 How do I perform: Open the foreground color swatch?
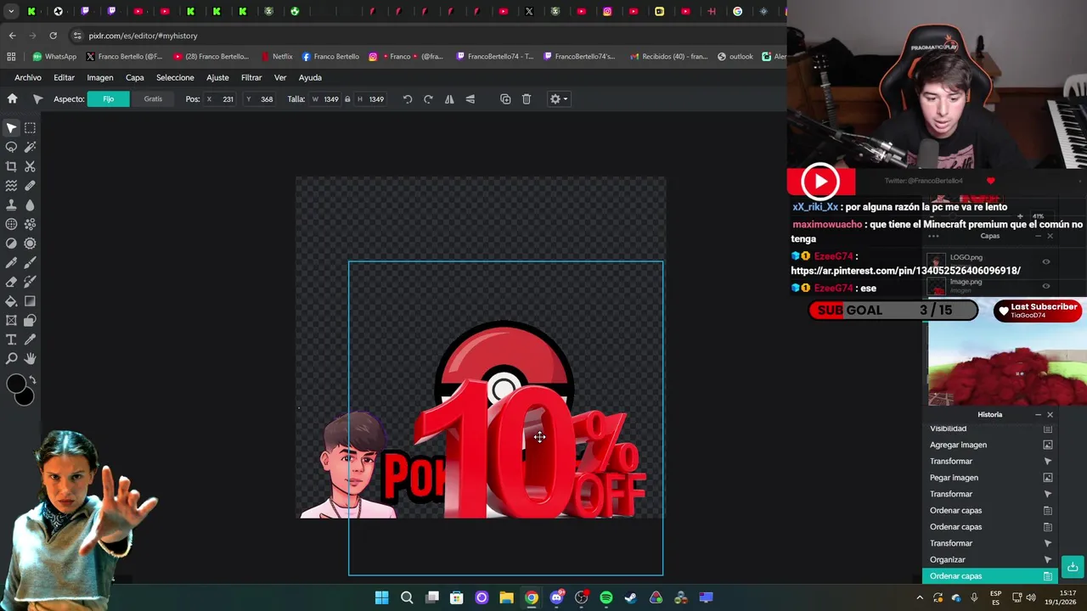click(x=16, y=385)
